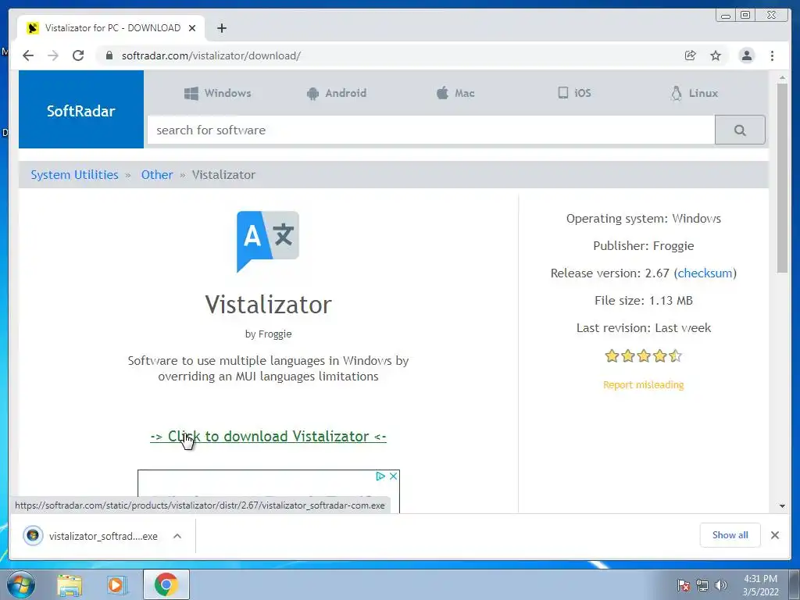Bookmark this page with star icon
The image size is (800, 600).
[x=716, y=55]
